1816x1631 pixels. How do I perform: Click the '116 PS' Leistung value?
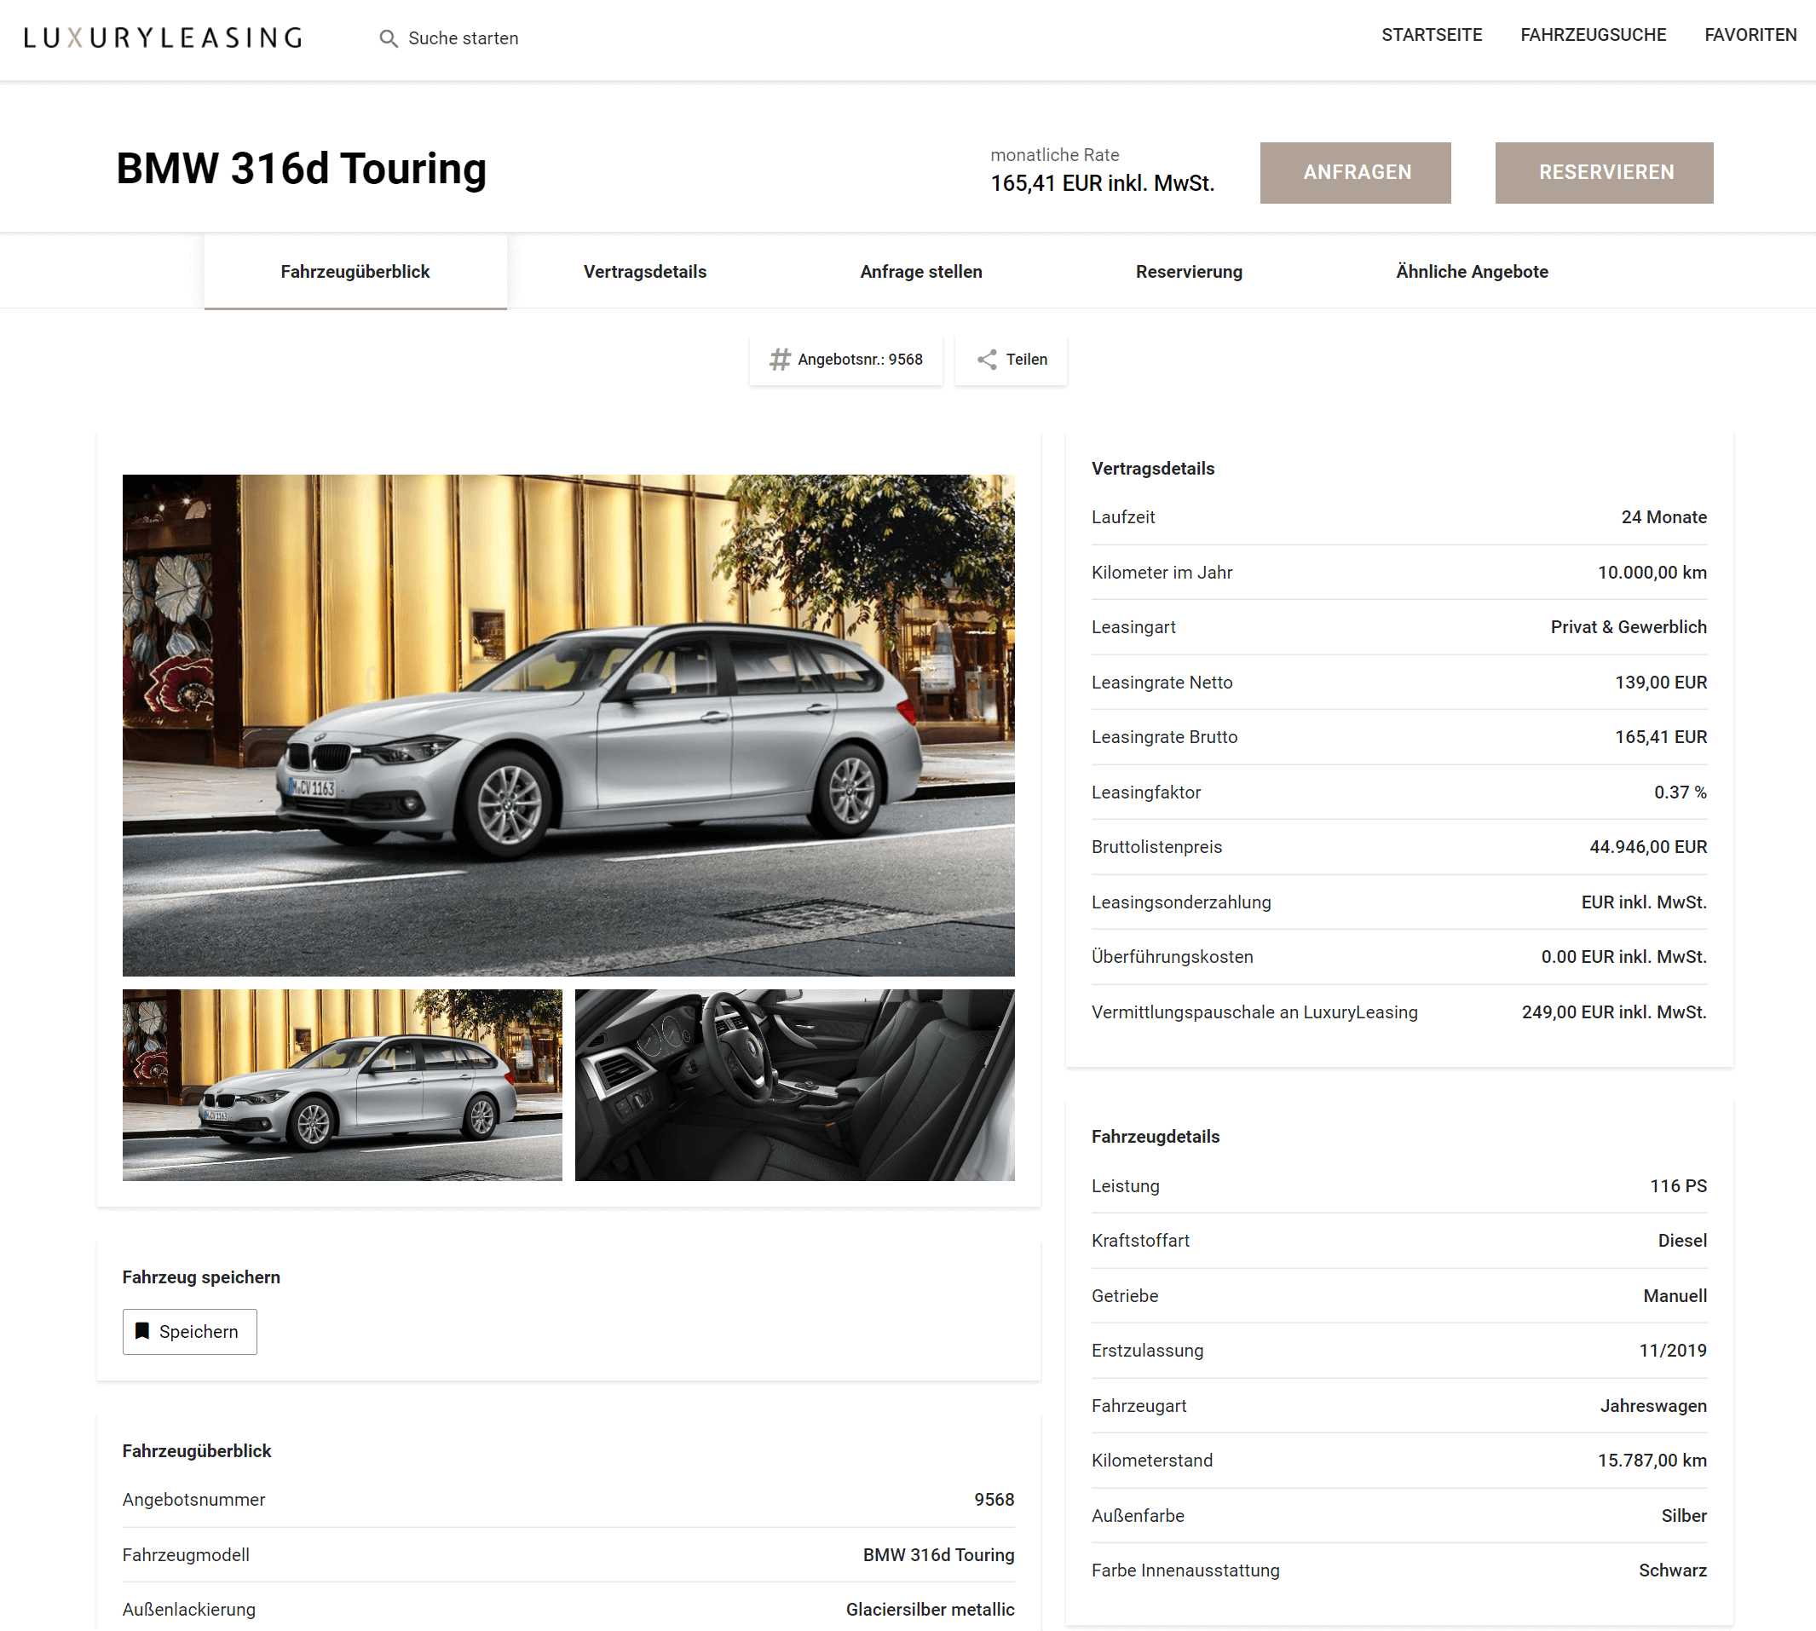(1678, 1186)
